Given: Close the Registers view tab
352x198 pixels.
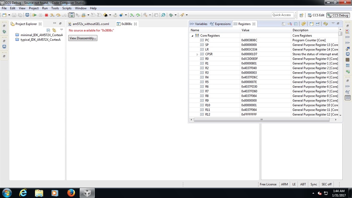Looking at the screenshot, I should coord(254,24).
